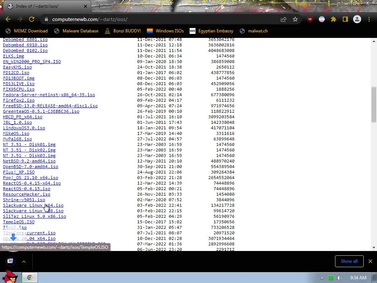Download Firefox2.iso

[x=19, y=100]
